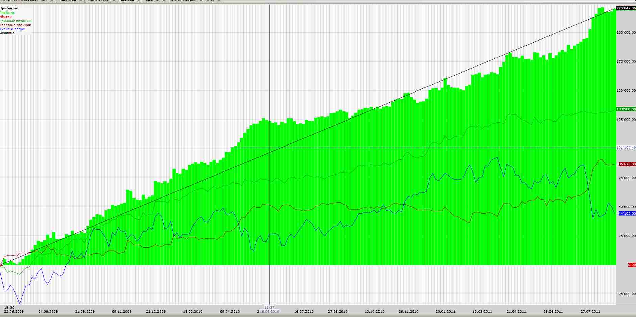The width and height of the screenshot is (636, 317).
Task: Click the bold "Прибыль:" legend header
Action: tap(9, 8)
